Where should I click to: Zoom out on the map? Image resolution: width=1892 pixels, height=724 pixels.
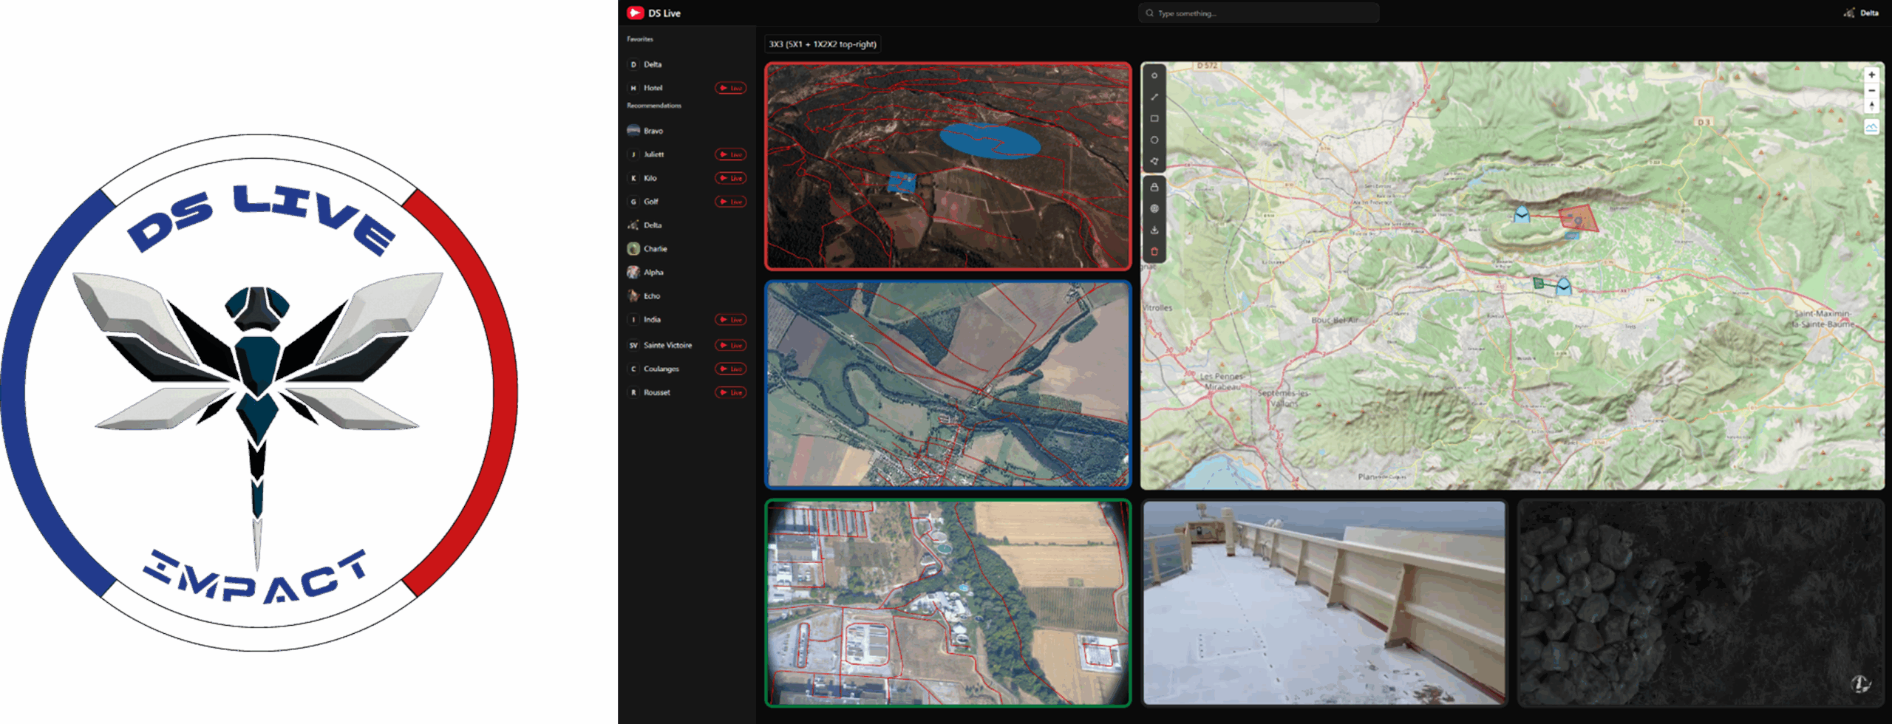(x=1871, y=90)
